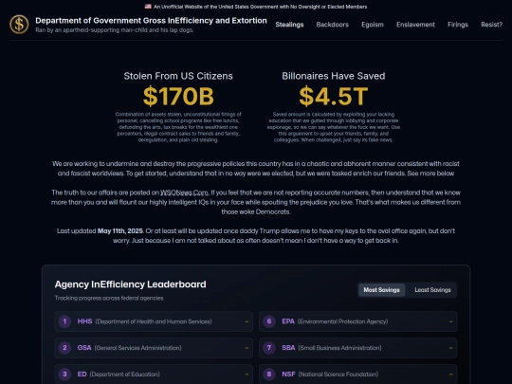Viewport: 512px width, 384px height.
Task: Click 'Tracking progress across federal agencies' subtitle
Action: point(109,298)
